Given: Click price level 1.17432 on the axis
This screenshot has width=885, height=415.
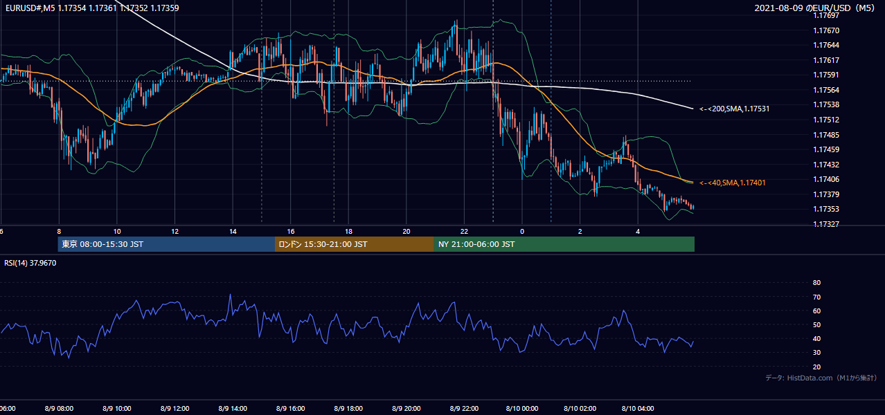Looking at the screenshot, I should (x=826, y=165).
